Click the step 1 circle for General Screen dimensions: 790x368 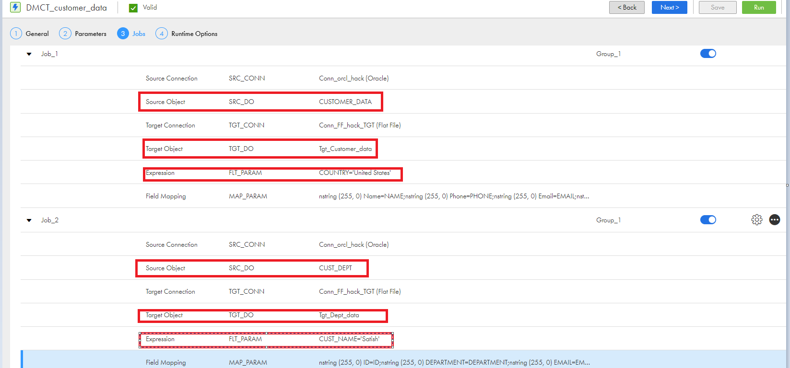point(16,34)
